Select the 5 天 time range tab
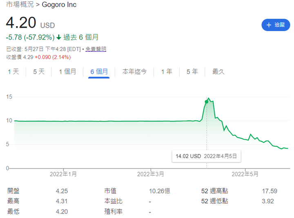Screen dimensions: 294x218 tap(39, 71)
